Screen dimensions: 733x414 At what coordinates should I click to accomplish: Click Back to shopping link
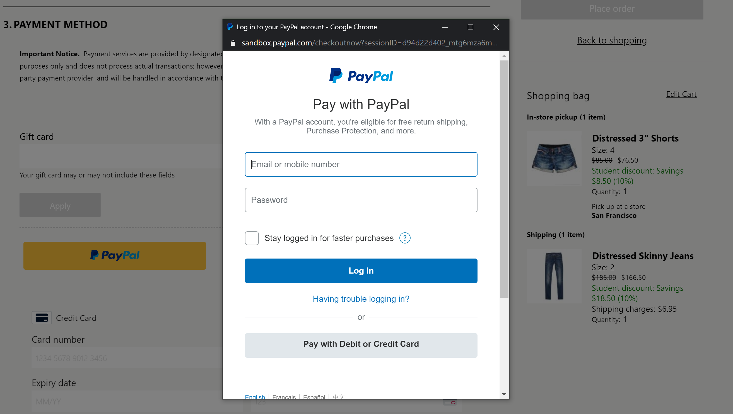(612, 40)
